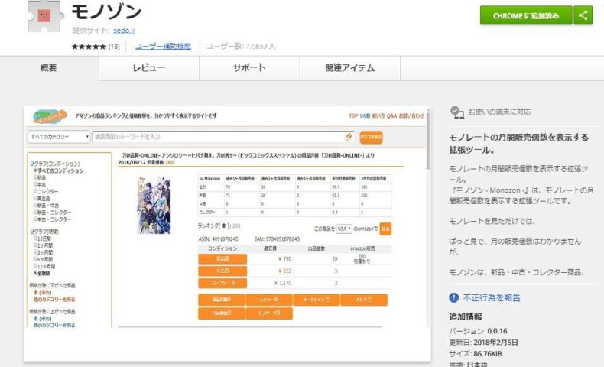Toggle the グラフ(期間) checkbox

pos(32,232)
